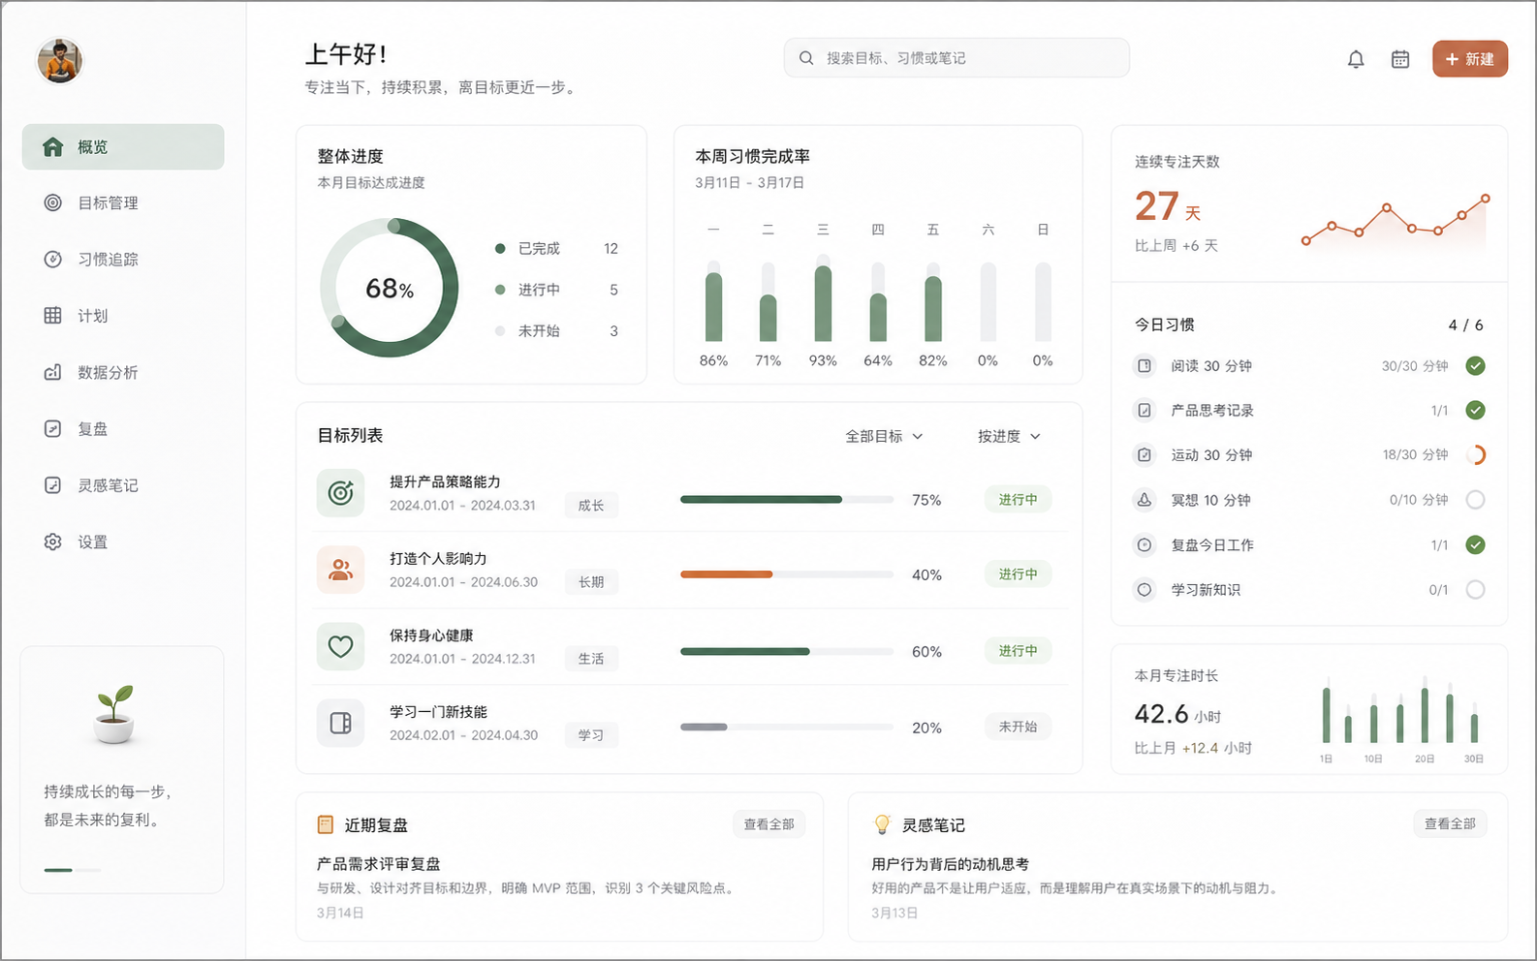The height and width of the screenshot is (961, 1537).
Task: Click the note icon beside 灵感笔记 in sidebar
Action: 52,484
